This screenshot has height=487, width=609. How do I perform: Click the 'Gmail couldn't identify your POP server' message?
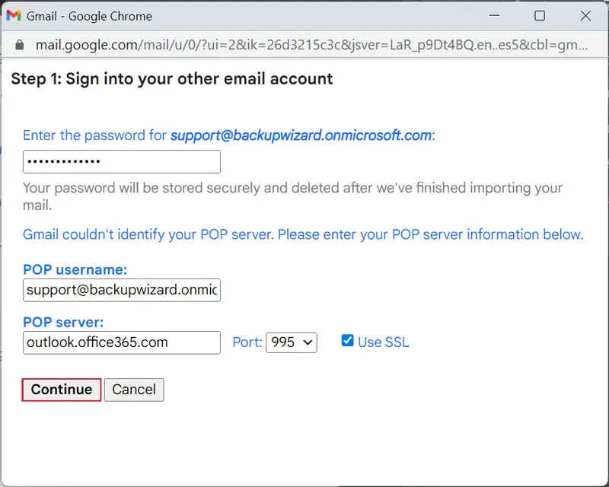303,234
